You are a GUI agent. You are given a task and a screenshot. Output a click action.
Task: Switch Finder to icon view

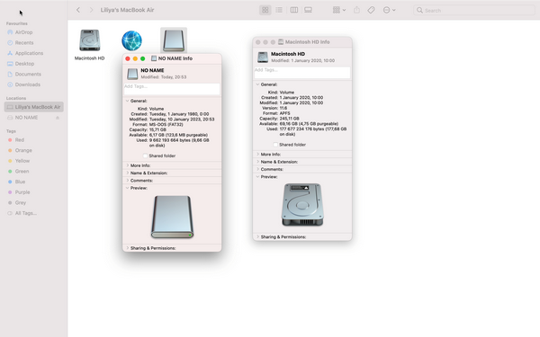(265, 10)
